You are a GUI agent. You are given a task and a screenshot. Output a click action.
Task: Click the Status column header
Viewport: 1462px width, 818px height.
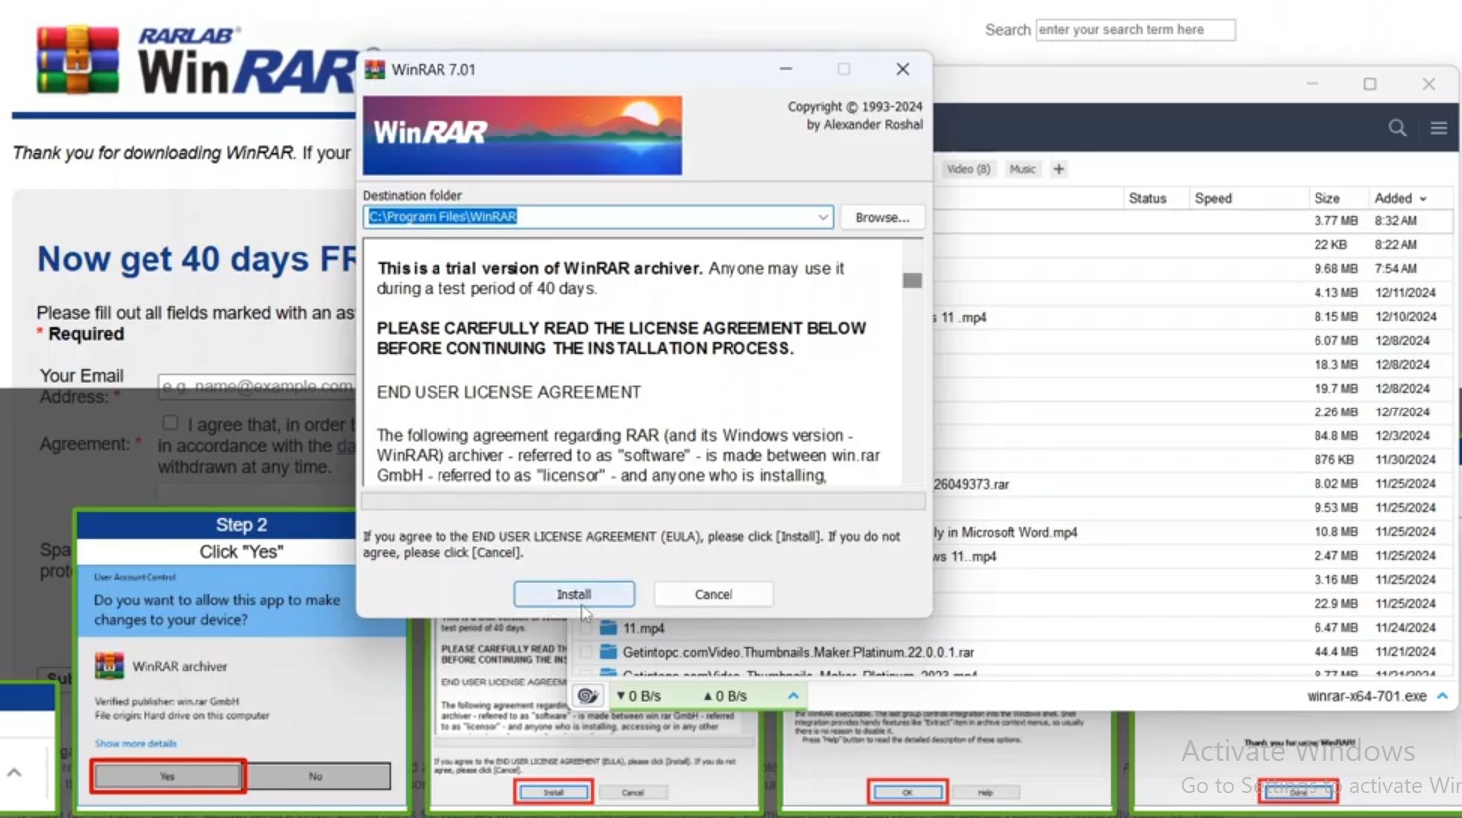tap(1147, 198)
